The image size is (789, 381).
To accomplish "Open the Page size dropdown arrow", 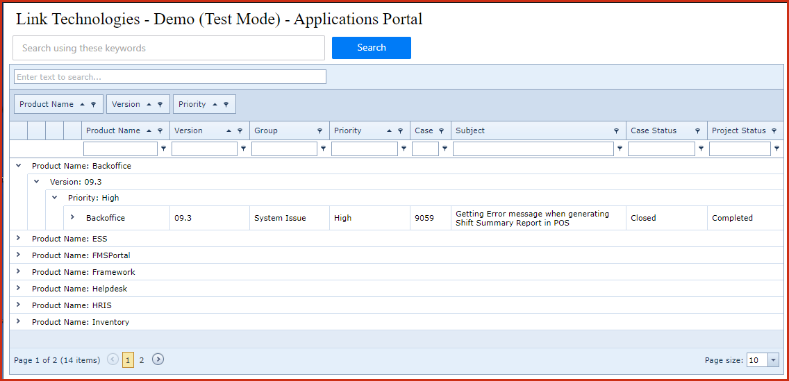I will [x=774, y=360].
